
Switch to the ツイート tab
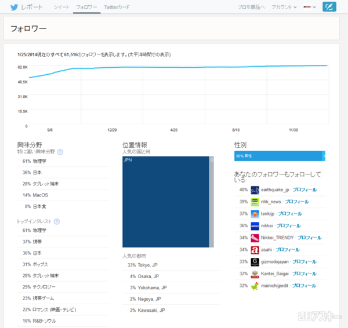[61, 7]
